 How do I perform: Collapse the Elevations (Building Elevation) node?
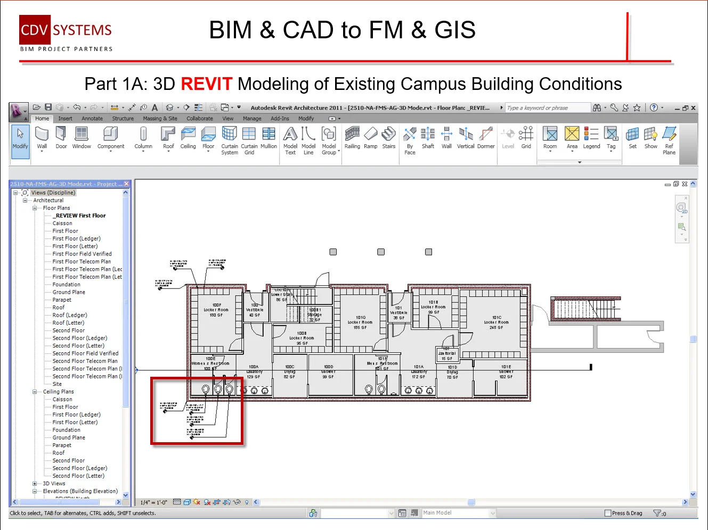(35, 491)
